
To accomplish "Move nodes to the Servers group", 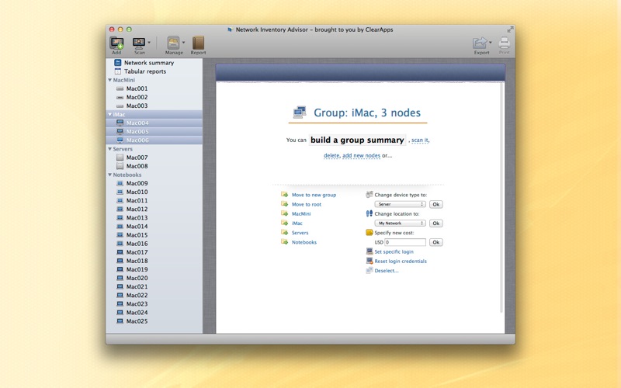I will (x=300, y=233).
